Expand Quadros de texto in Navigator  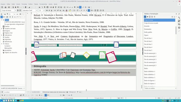(2, 29)
